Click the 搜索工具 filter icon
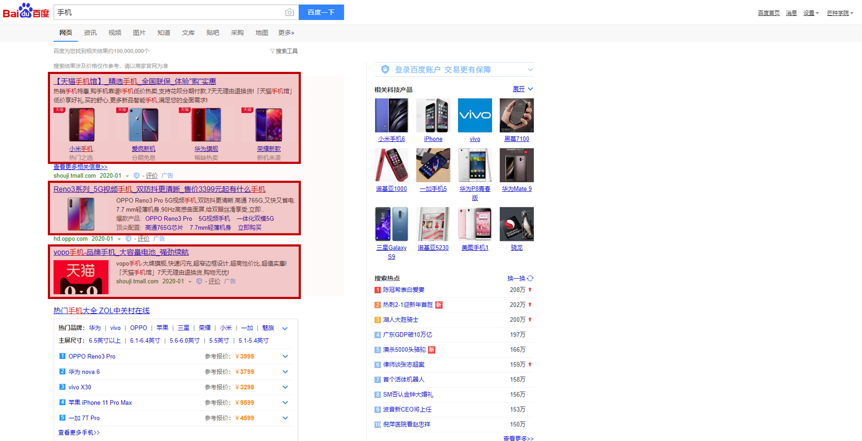Image resolution: width=862 pixels, height=441 pixels. coord(272,51)
